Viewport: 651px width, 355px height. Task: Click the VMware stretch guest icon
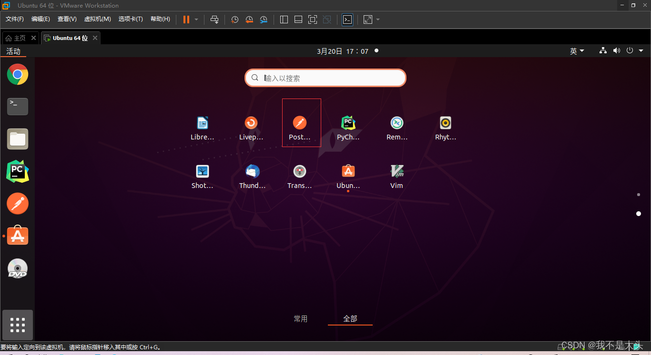(x=368, y=20)
